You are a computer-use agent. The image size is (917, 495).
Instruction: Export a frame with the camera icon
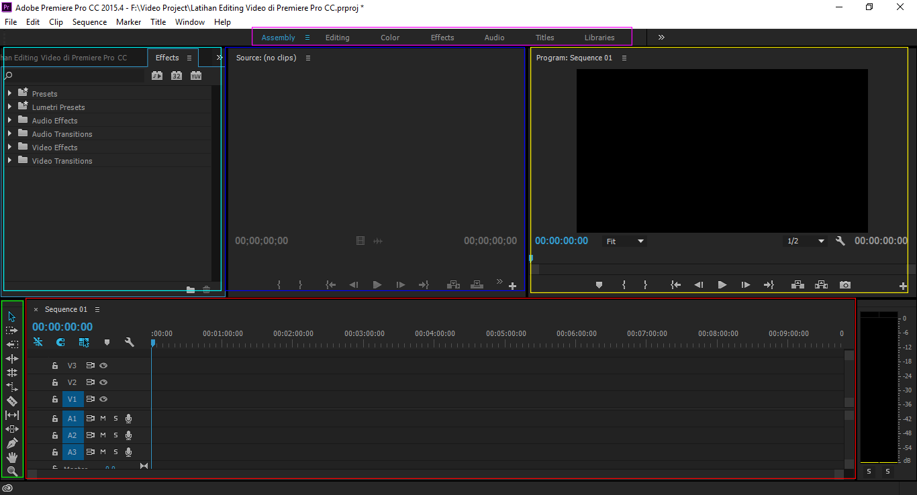coord(845,285)
